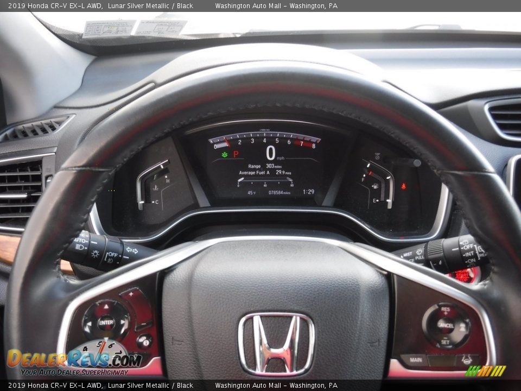Click the lane watch icon beside CANCEL
Image resolution: width=521 pixels, height=391 pixels.
(x=462, y=326)
